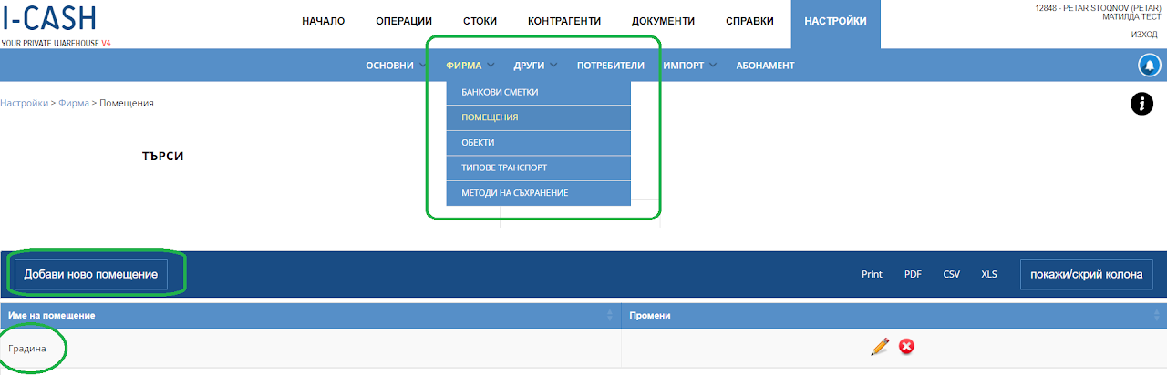Viewport: 1167px width, 375px height.
Task: Export table as CSV
Action: click(x=951, y=274)
